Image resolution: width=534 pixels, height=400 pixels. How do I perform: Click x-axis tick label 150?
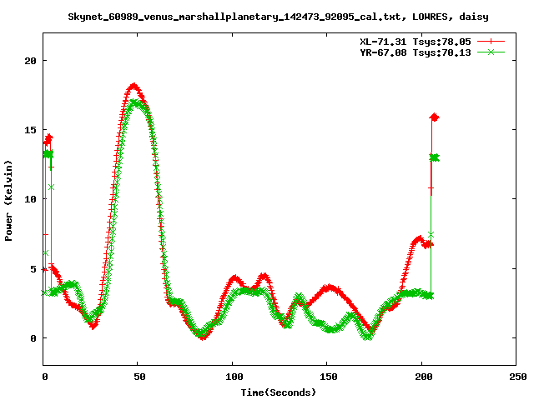(328, 377)
